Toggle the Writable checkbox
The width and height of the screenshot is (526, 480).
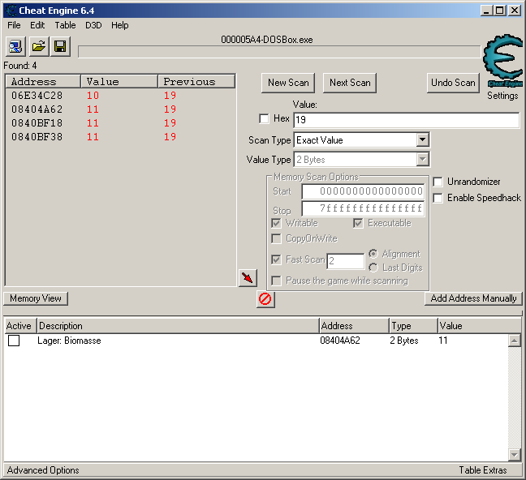coord(276,223)
